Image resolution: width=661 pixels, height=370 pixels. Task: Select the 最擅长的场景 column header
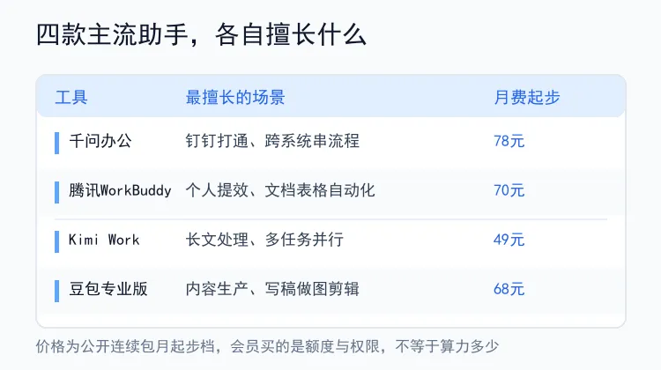tap(235, 98)
